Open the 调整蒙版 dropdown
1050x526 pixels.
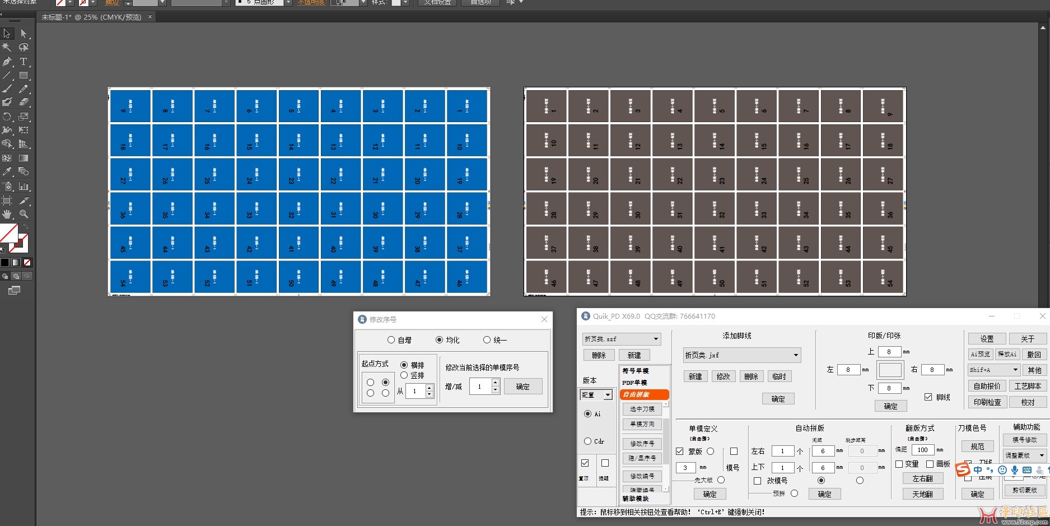pyautogui.click(x=1024, y=455)
